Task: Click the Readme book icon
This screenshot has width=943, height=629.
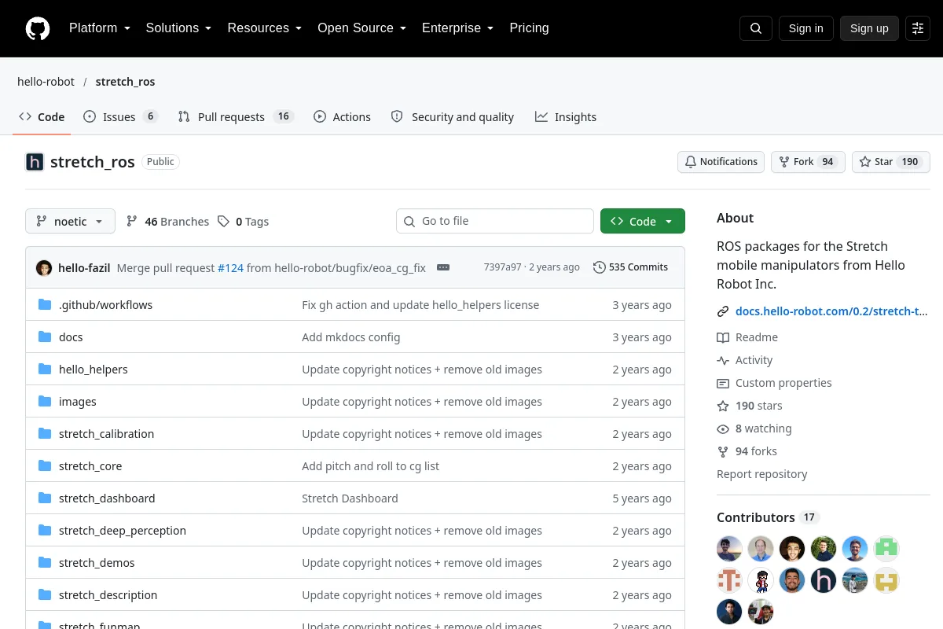Action: pos(723,337)
